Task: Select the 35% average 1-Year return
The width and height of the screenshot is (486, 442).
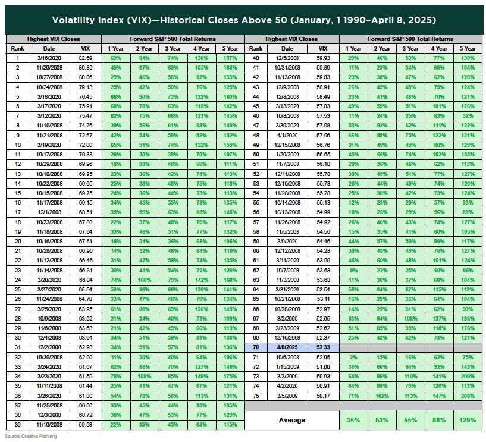Action: (353, 420)
